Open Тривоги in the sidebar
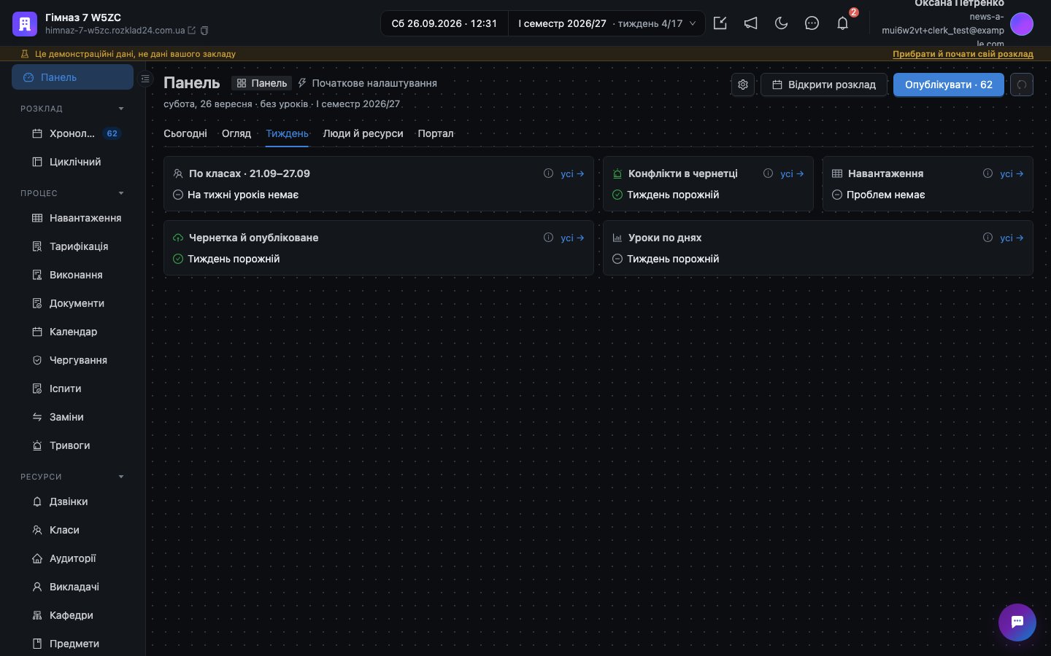 [x=73, y=445]
